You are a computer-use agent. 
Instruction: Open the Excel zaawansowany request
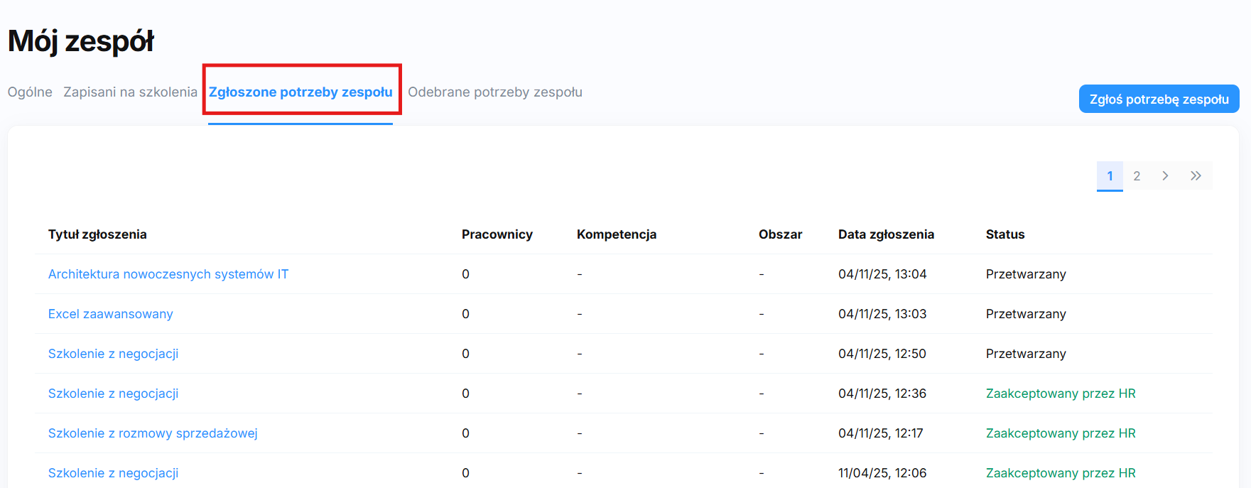pyautogui.click(x=111, y=314)
